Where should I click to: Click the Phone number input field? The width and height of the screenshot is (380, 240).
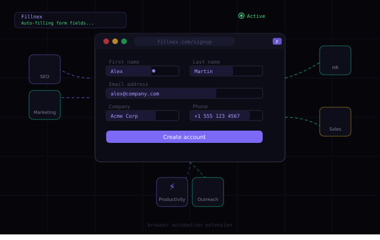(226, 116)
